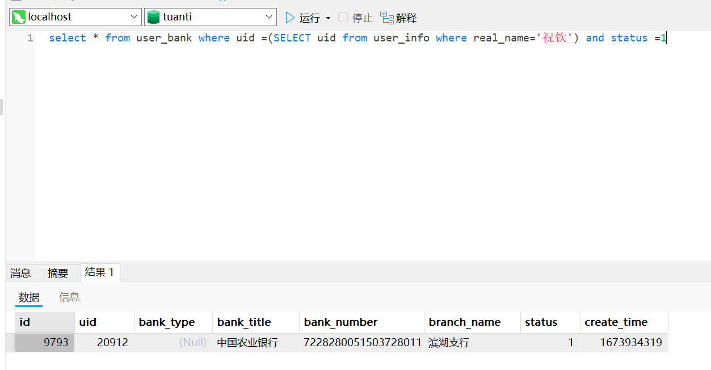The height and width of the screenshot is (370, 711).
Task: Expand the Run button options arrow
Action: (328, 18)
